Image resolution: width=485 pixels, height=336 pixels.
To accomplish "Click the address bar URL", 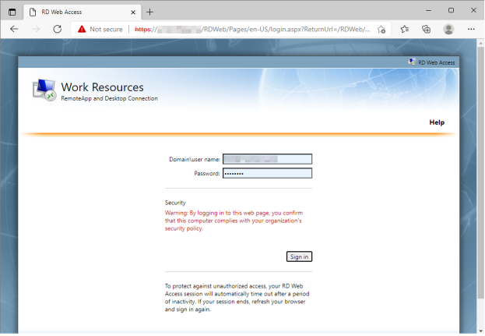I will click(x=249, y=29).
